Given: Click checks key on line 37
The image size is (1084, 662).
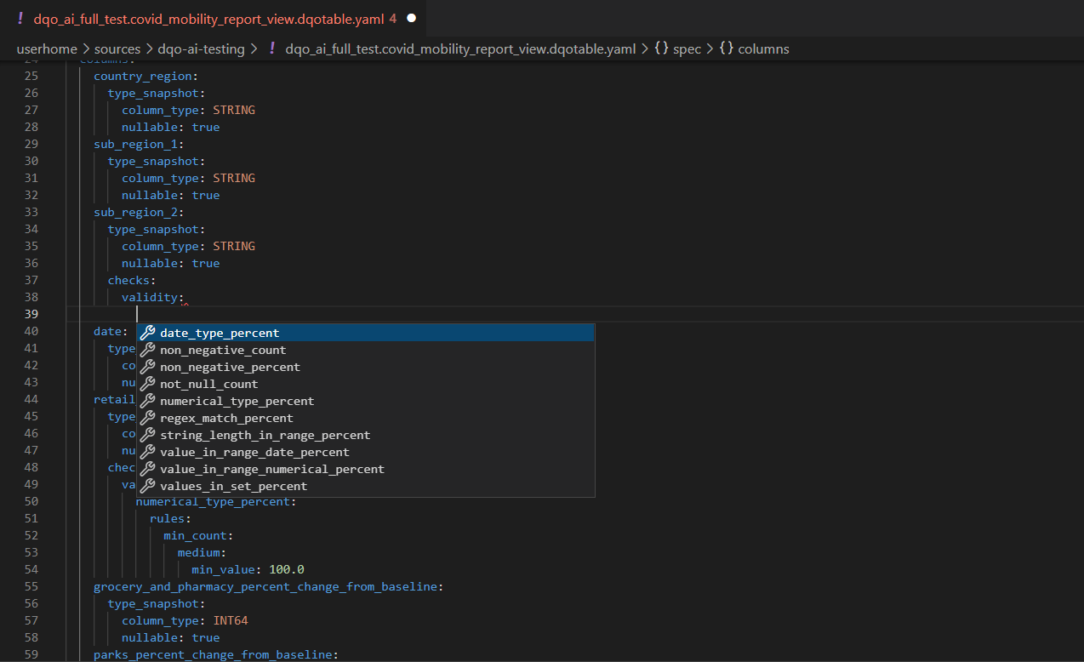Looking at the screenshot, I should [128, 280].
